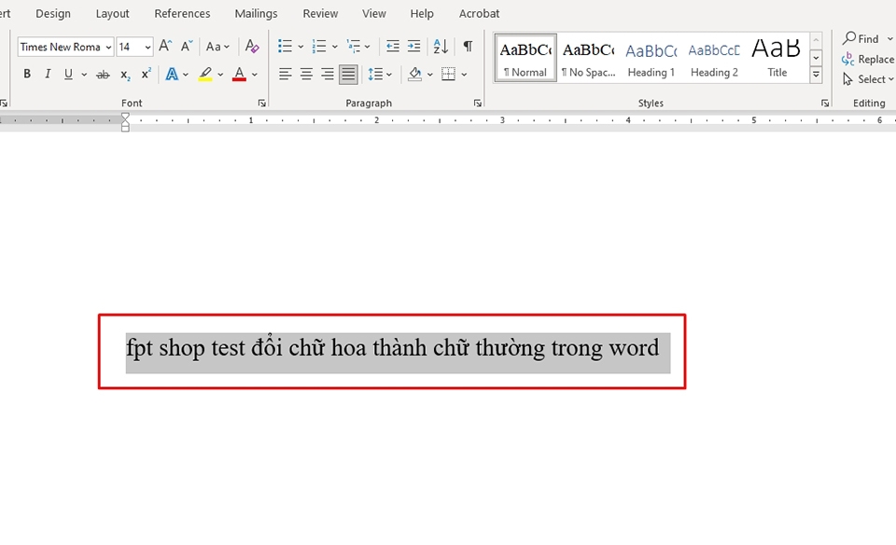
Task: Open Font Color dropdown arrow
Action: [x=255, y=75]
